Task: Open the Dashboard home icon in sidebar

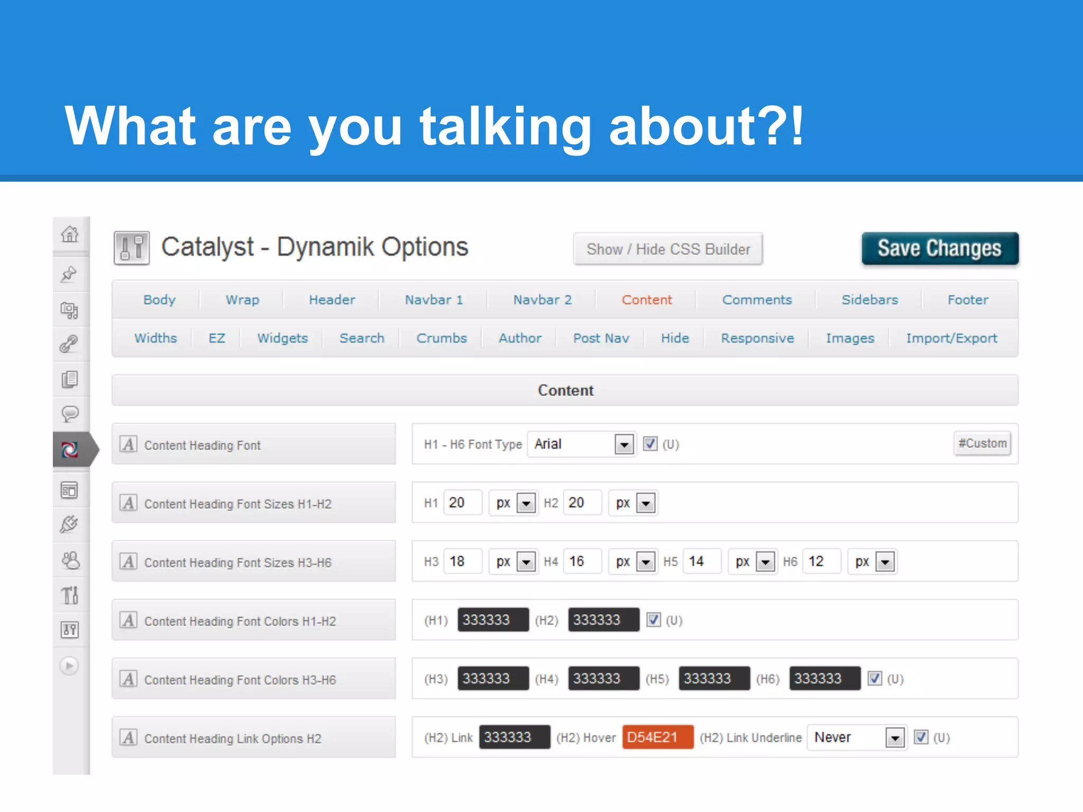Action: pos(70,234)
